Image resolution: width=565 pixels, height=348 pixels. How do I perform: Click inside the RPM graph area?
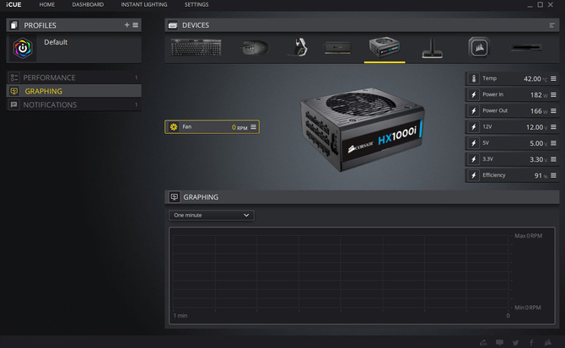point(342,272)
